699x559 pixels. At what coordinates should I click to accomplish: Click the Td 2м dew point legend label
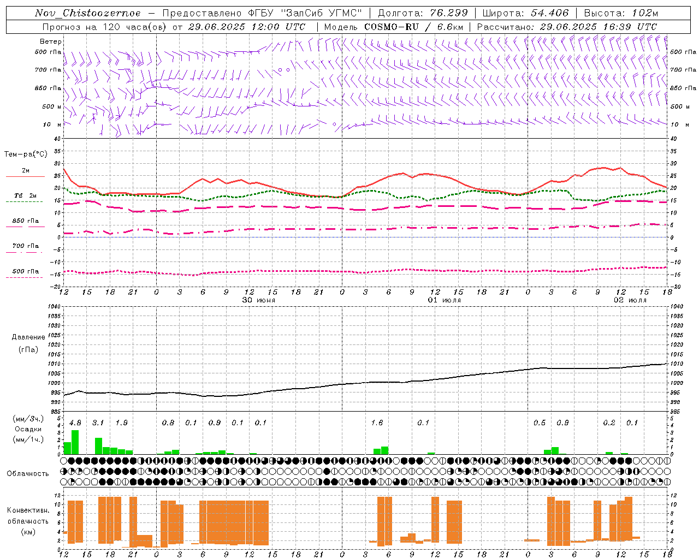tap(25, 195)
